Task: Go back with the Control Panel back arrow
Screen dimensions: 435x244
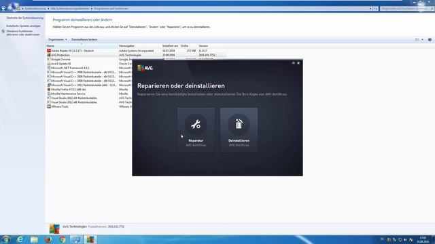Action: point(3,9)
